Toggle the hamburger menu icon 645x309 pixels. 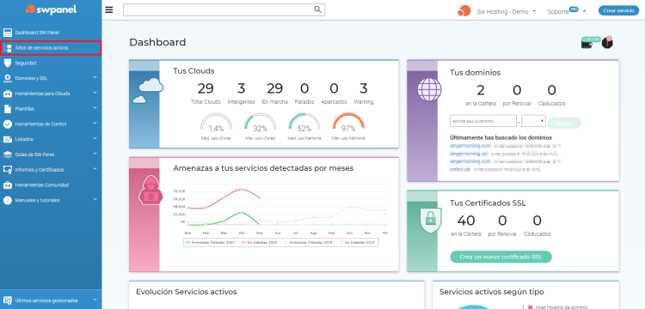click(109, 9)
